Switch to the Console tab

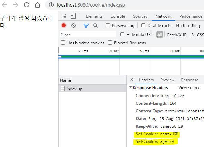118,16
